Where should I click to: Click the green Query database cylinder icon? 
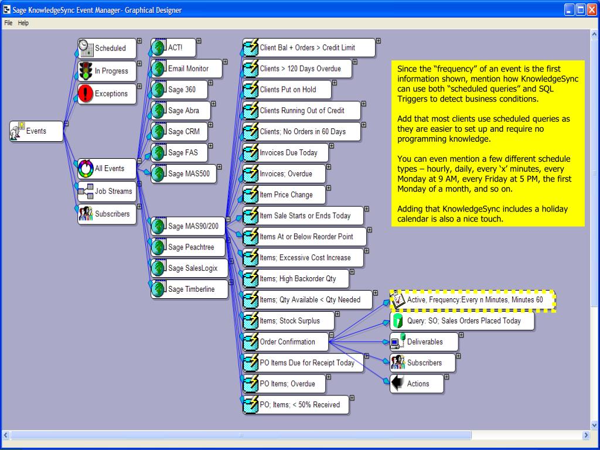[x=398, y=321]
